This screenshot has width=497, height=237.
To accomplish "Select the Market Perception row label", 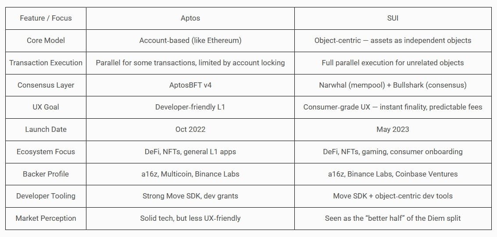I will (46, 218).
